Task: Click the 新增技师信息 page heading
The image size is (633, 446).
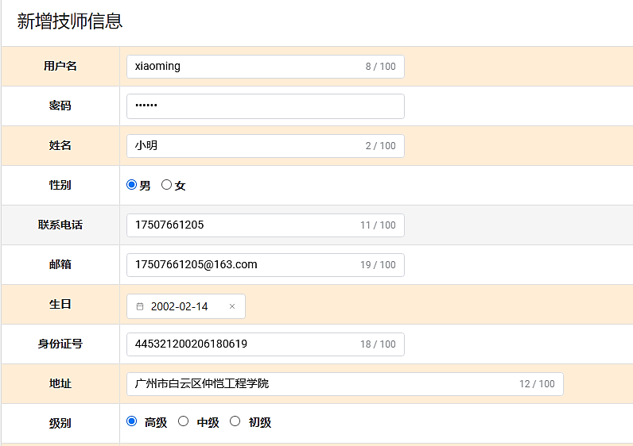Action: pyautogui.click(x=70, y=21)
